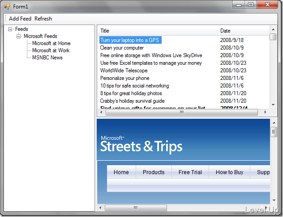This screenshot has height=217, width=283.
Task: Open the Free Trial tab on web page
Action: click(190, 172)
